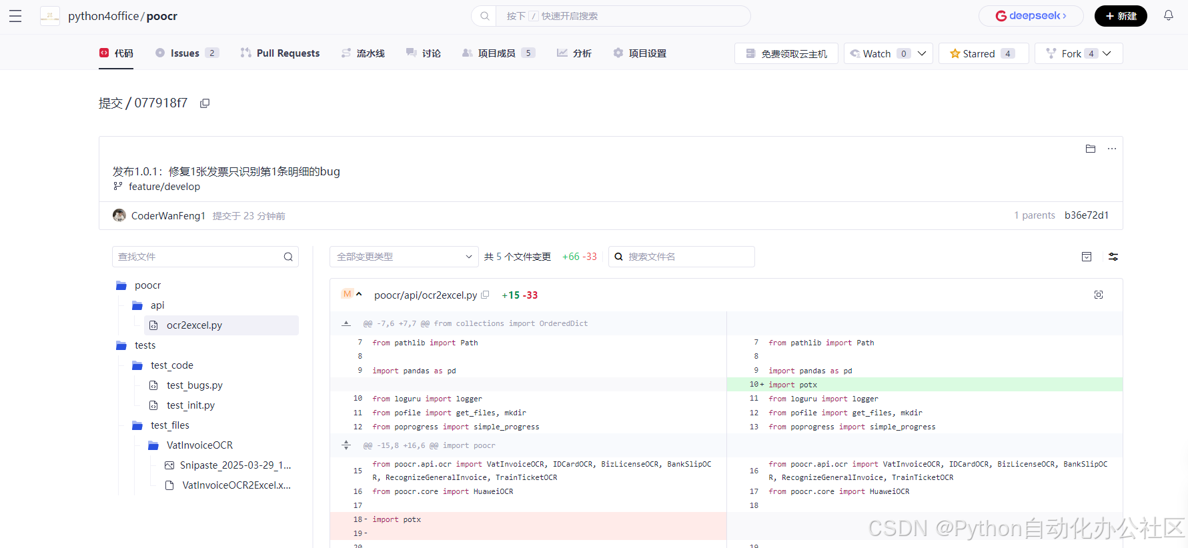This screenshot has width=1188, height=548.
Task: Click added line 'import potx' at line 10
Action: tap(925, 385)
